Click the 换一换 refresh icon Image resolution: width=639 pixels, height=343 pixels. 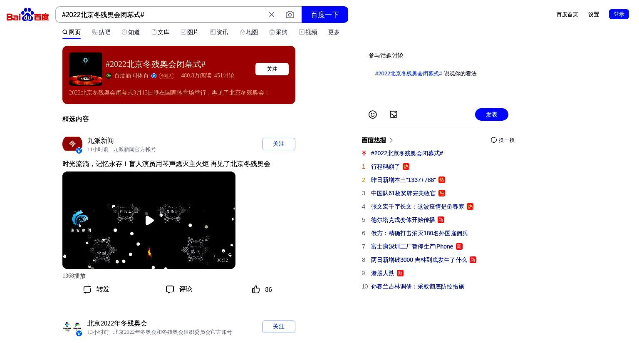494,140
